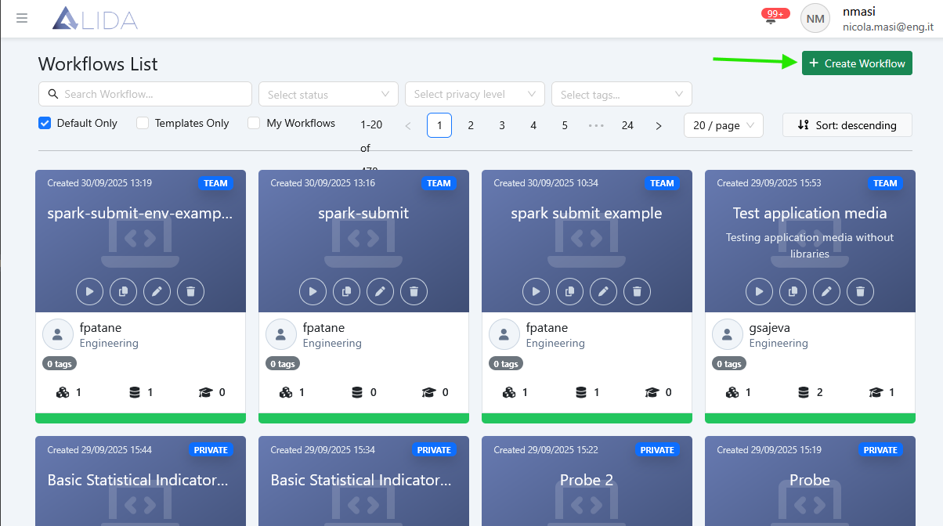The height and width of the screenshot is (526, 943).
Task: Enable the Templates Only checkbox
Action: coord(143,123)
